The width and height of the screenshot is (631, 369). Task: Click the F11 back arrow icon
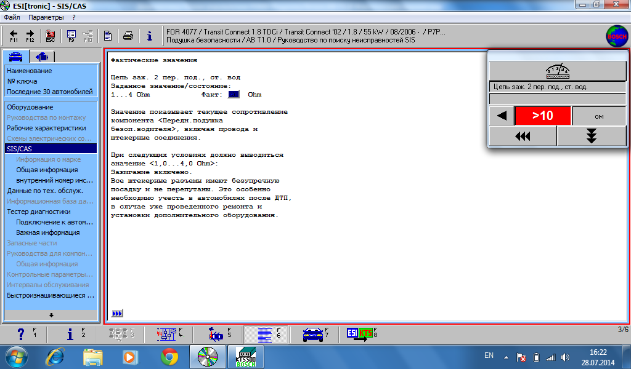[14, 36]
